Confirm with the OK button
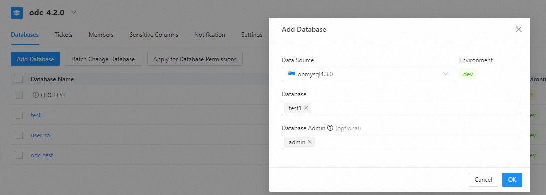Viewport: 546px width, 195px height. point(512,179)
